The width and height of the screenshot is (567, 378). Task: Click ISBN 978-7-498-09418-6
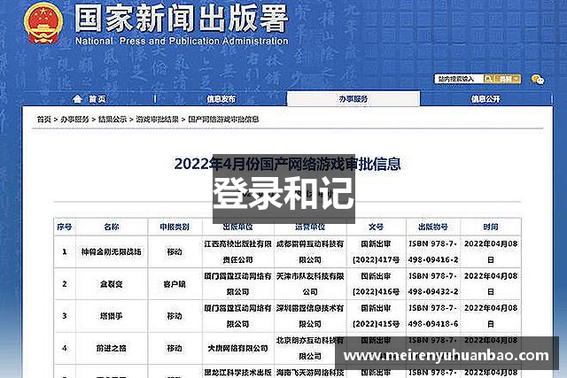(433, 316)
